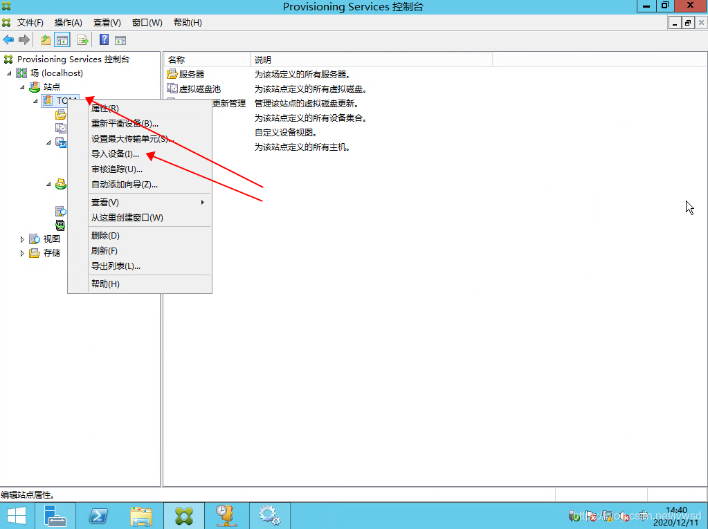Choose 属性(R) in the context menu
The image size is (708, 529).
(105, 109)
